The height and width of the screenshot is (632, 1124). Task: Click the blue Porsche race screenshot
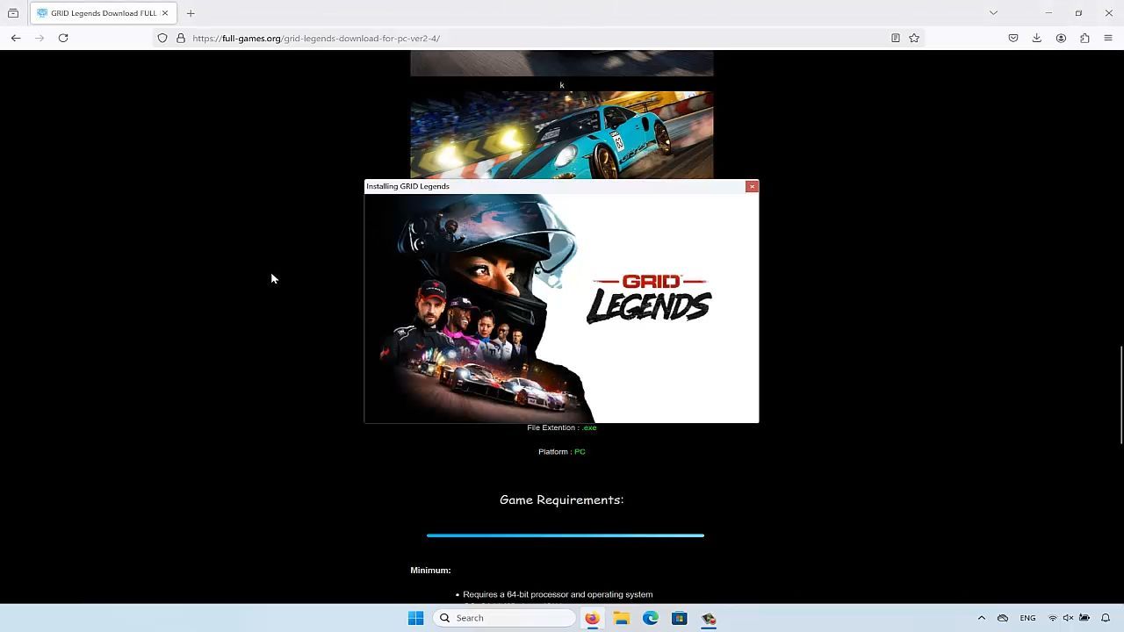click(562, 135)
